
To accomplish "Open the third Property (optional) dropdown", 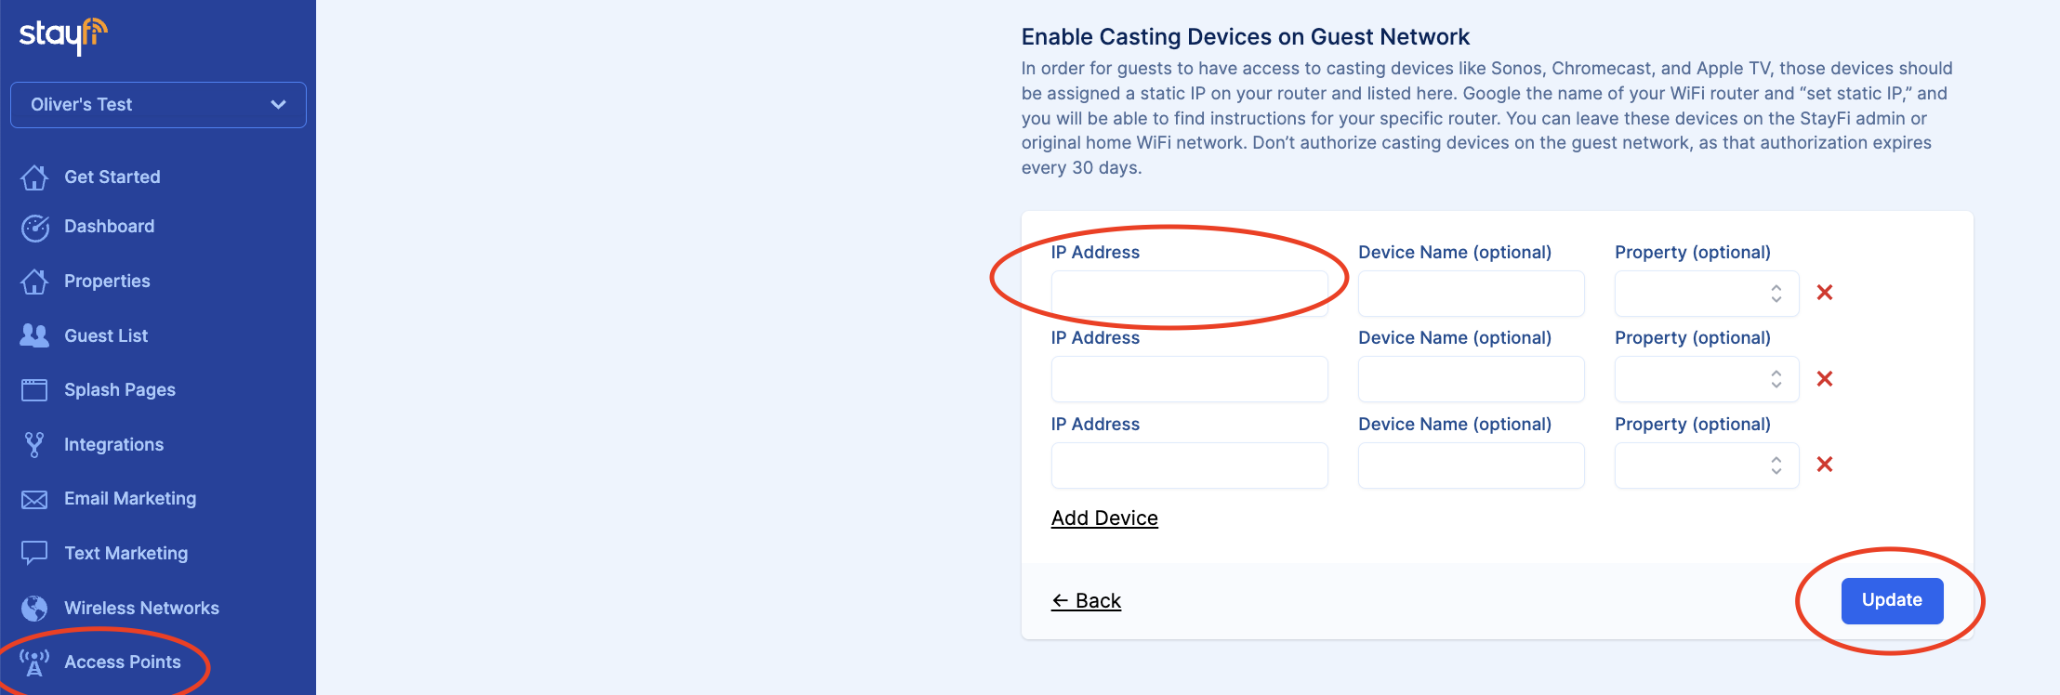I will (1707, 466).
